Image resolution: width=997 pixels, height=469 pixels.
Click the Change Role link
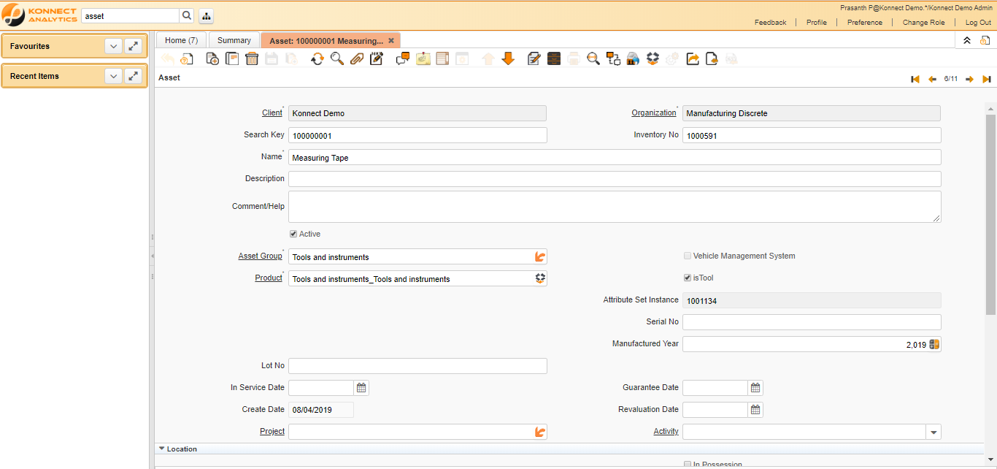(x=924, y=23)
